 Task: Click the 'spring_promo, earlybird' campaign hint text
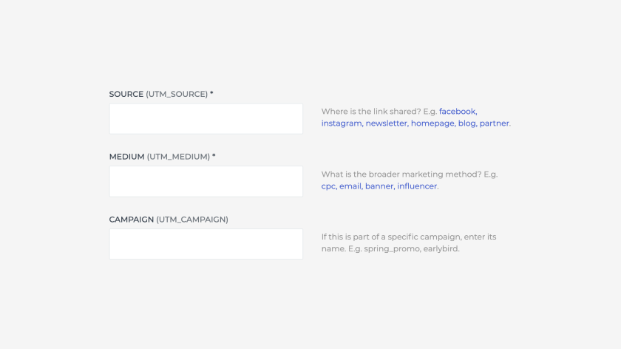411,249
